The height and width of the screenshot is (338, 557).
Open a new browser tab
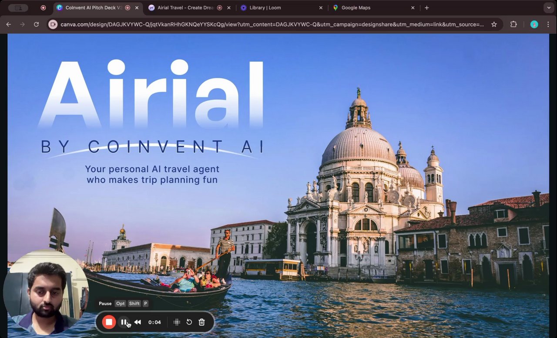(427, 8)
